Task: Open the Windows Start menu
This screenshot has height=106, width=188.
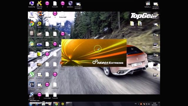Action: tap(31, 104)
